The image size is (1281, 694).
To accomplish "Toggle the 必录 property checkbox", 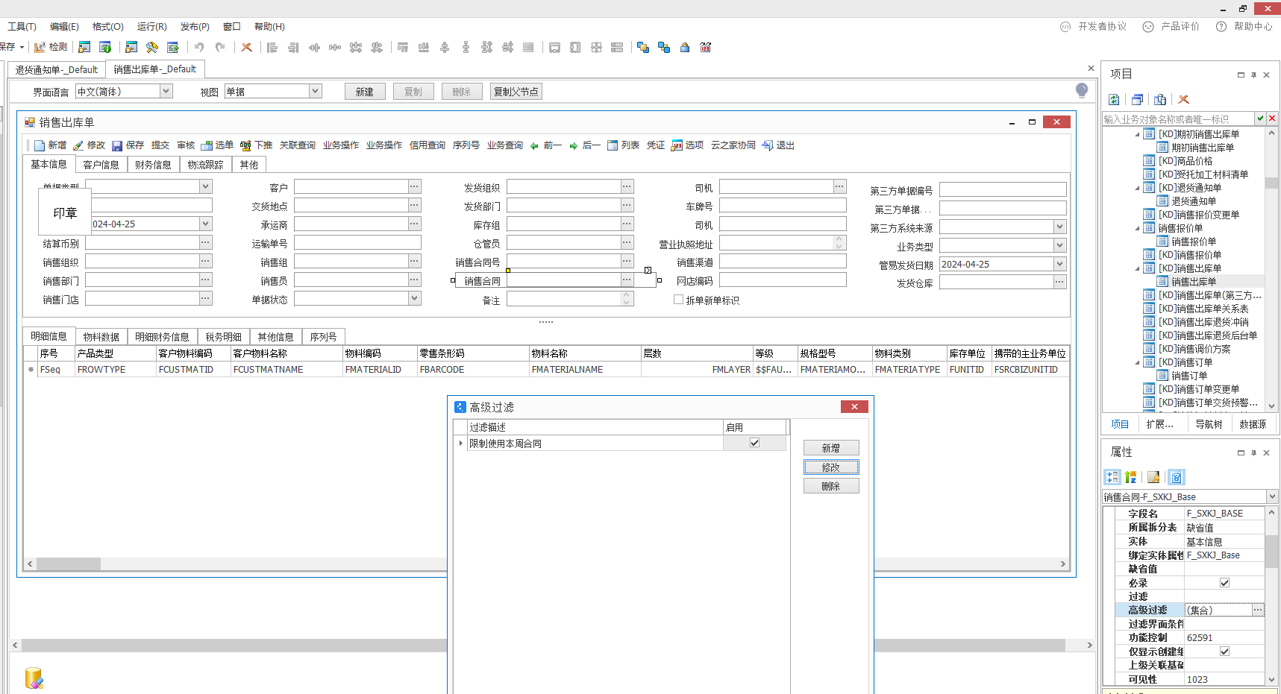I will 1224,583.
